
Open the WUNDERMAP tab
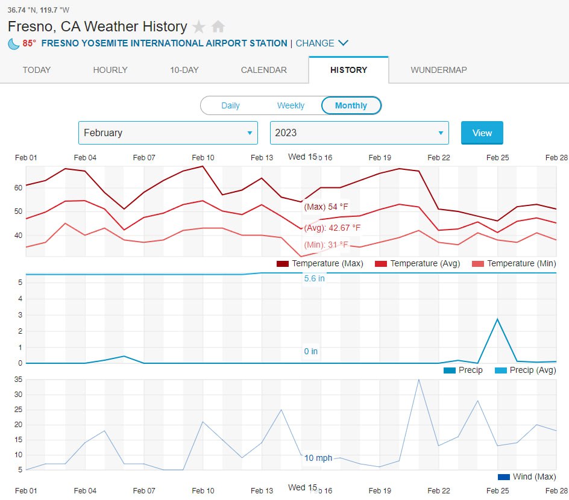click(439, 70)
